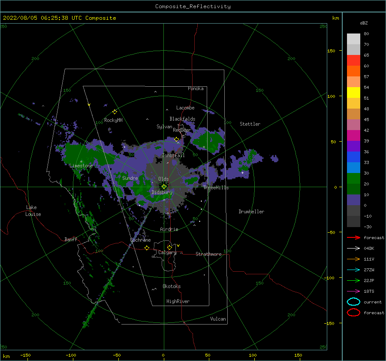This screenshot has width=386, height=361.
Task: Select the red 65 dBZ color swatch
Action: 353,60
